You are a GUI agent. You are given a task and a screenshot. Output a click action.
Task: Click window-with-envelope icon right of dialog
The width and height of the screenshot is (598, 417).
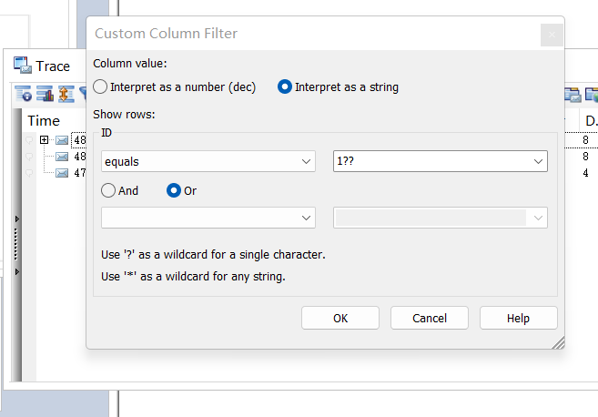point(573,94)
